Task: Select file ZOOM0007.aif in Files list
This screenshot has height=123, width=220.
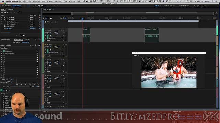Action: click(10, 17)
